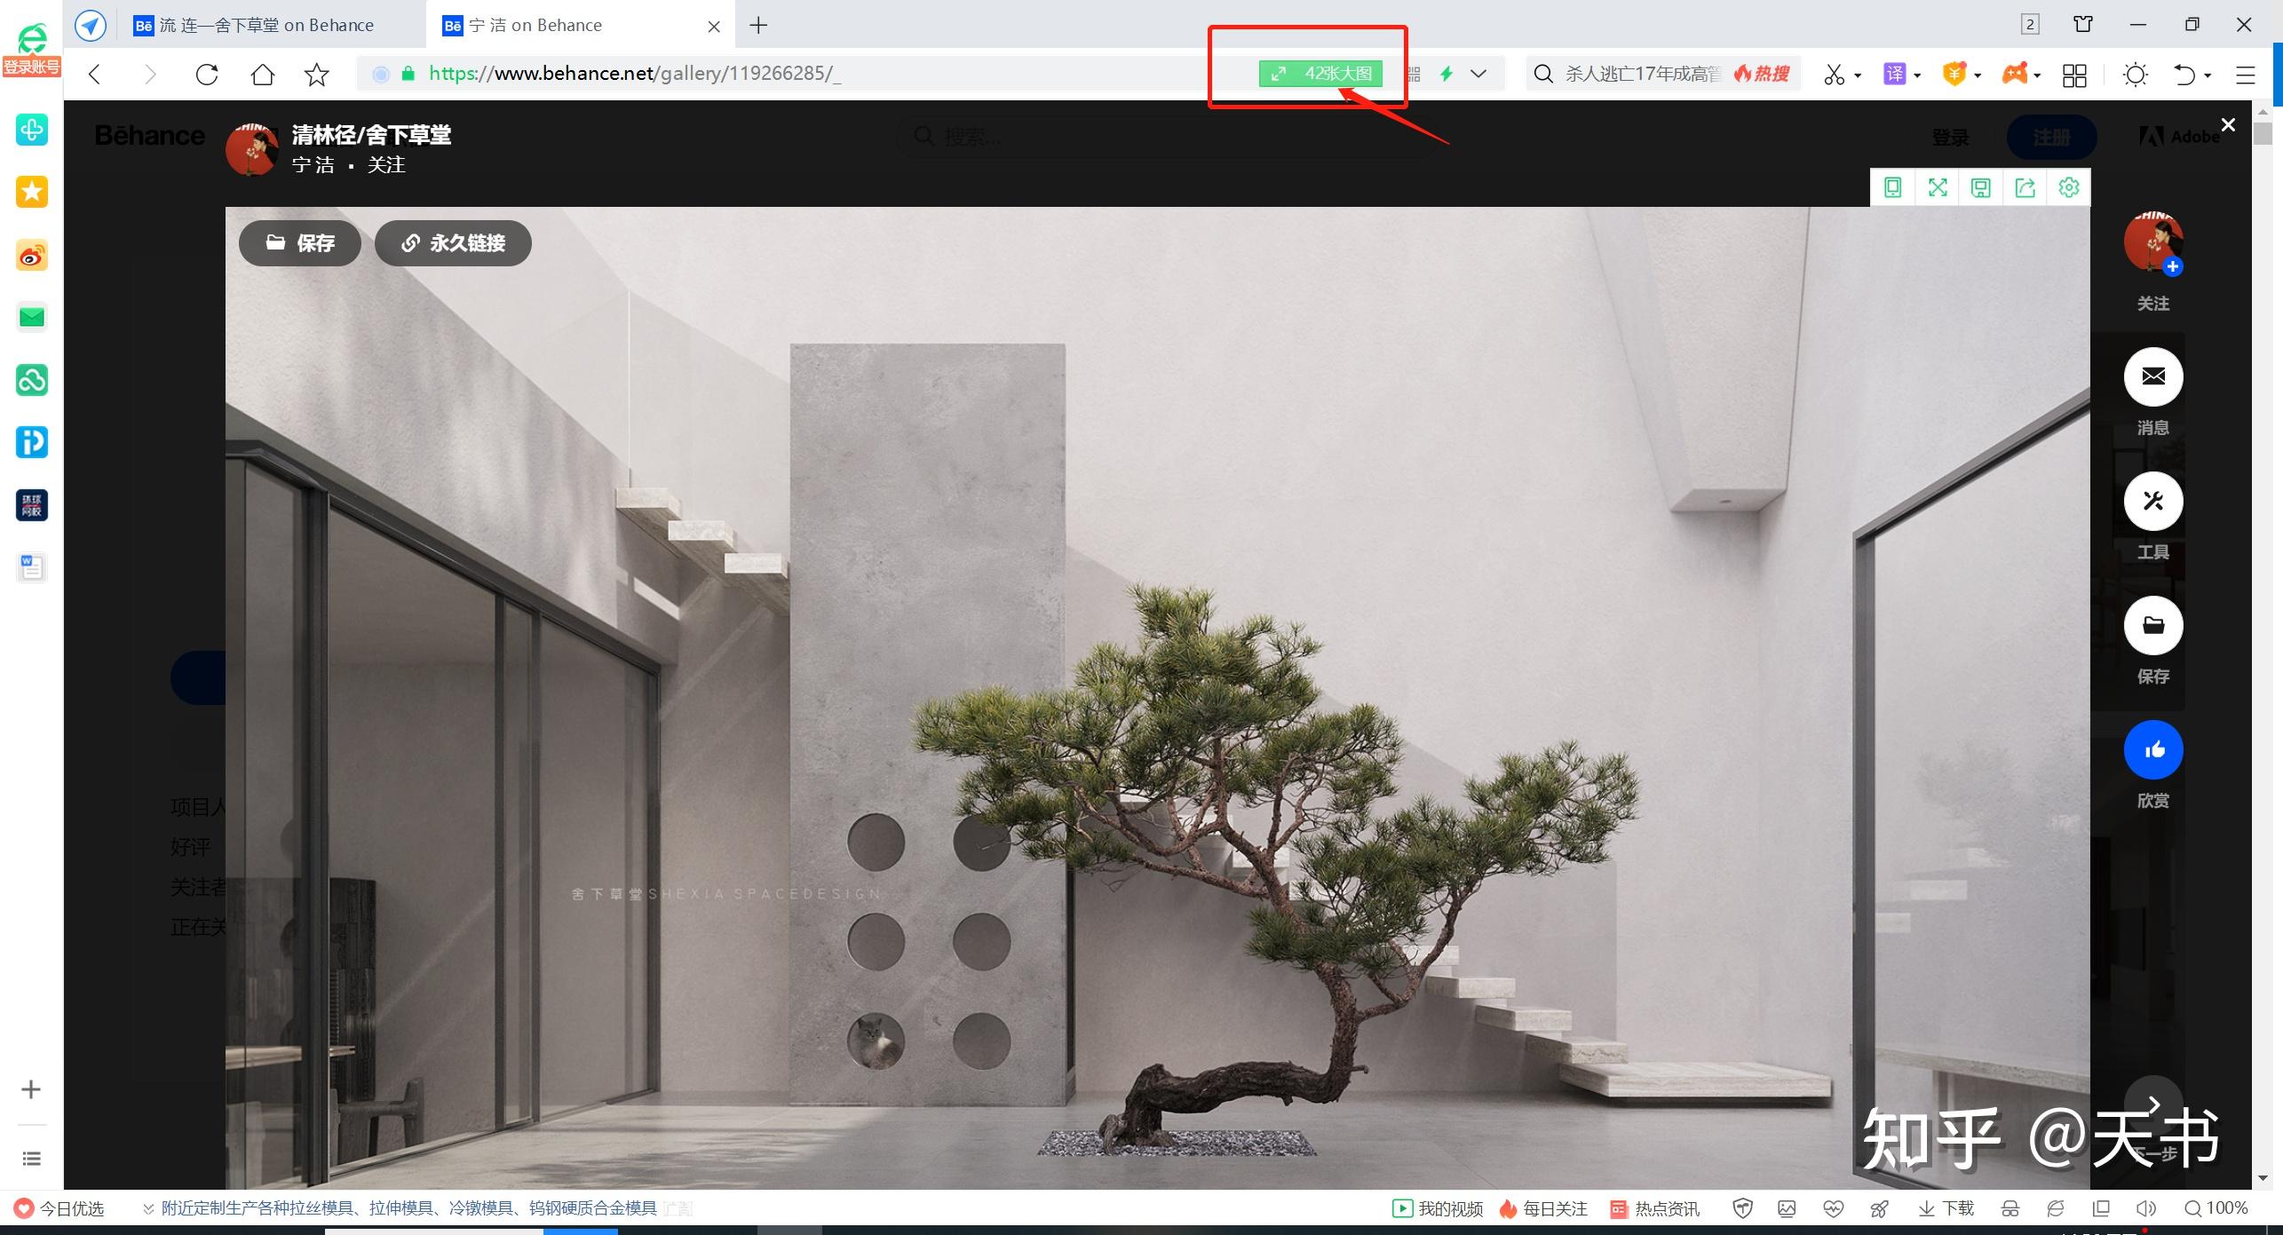The height and width of the screenshot is (1235, 2283).
Task: Expand the ad text chevron in status bar
Action: (148, 1208)
